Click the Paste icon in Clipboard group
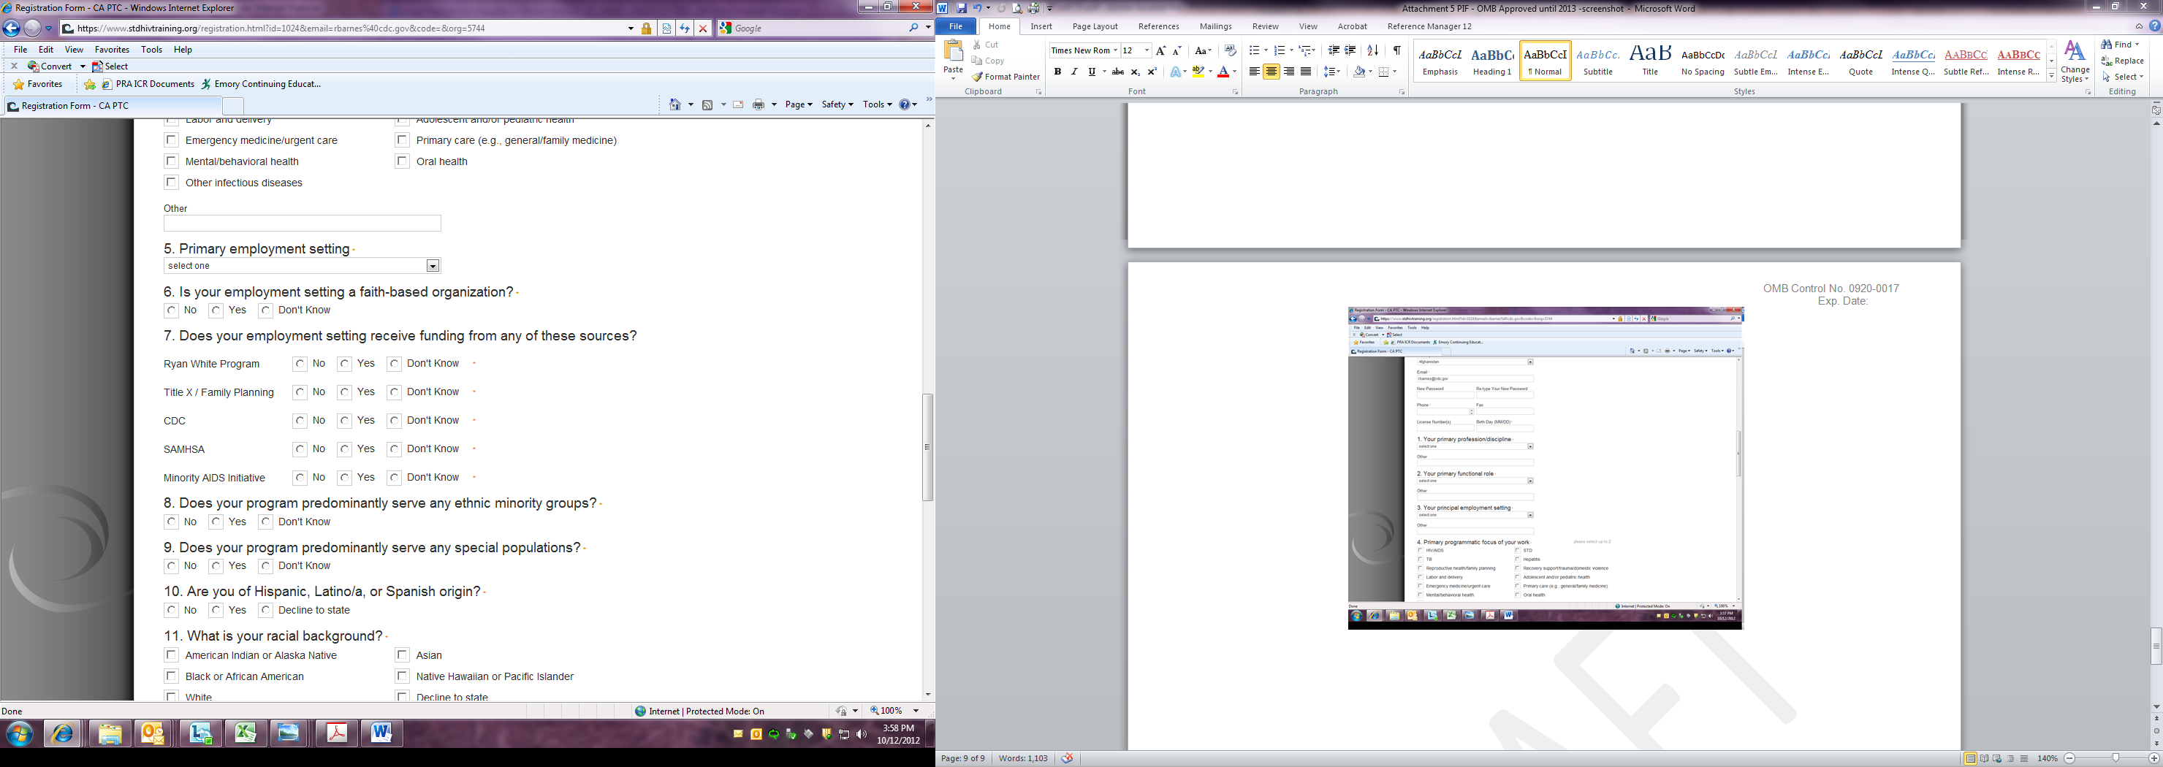The width and height of the screenshot is (2163, 767). point(953,53)
